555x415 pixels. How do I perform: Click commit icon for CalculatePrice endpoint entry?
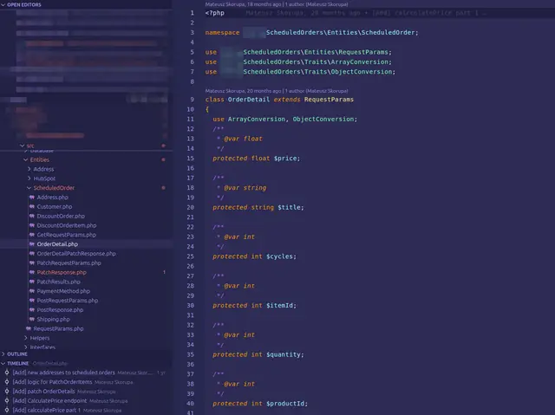point(7,400)
